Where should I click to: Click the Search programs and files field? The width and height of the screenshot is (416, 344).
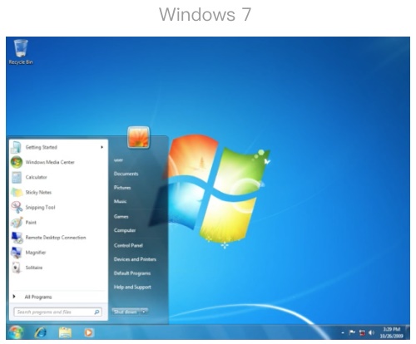tap(57, 312)
